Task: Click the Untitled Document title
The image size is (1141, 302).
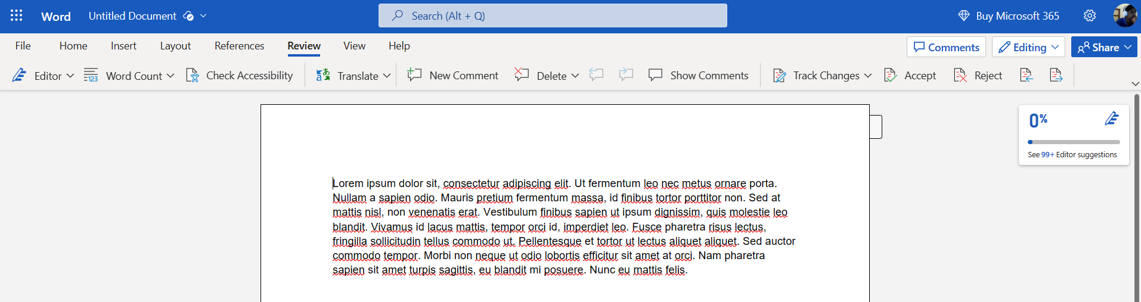Action: (132, 16)
